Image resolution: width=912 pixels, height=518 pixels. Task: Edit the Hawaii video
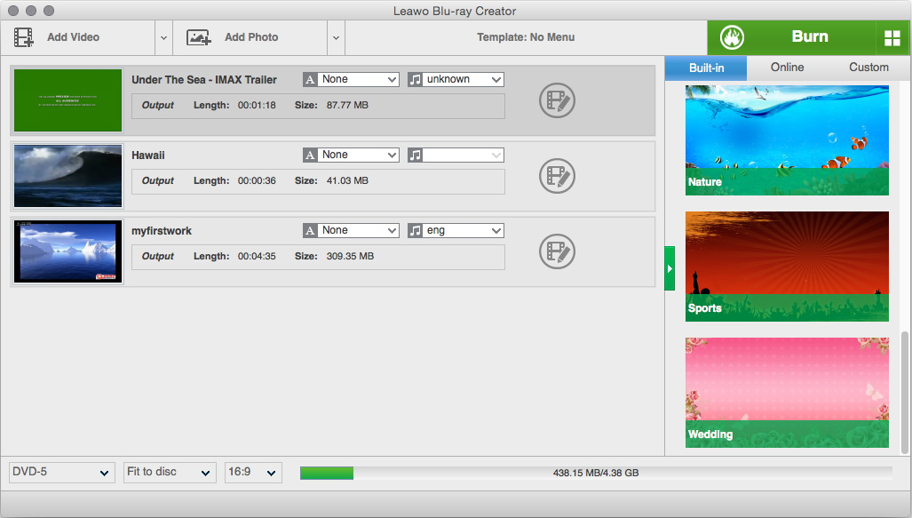(x=557, y=176)
